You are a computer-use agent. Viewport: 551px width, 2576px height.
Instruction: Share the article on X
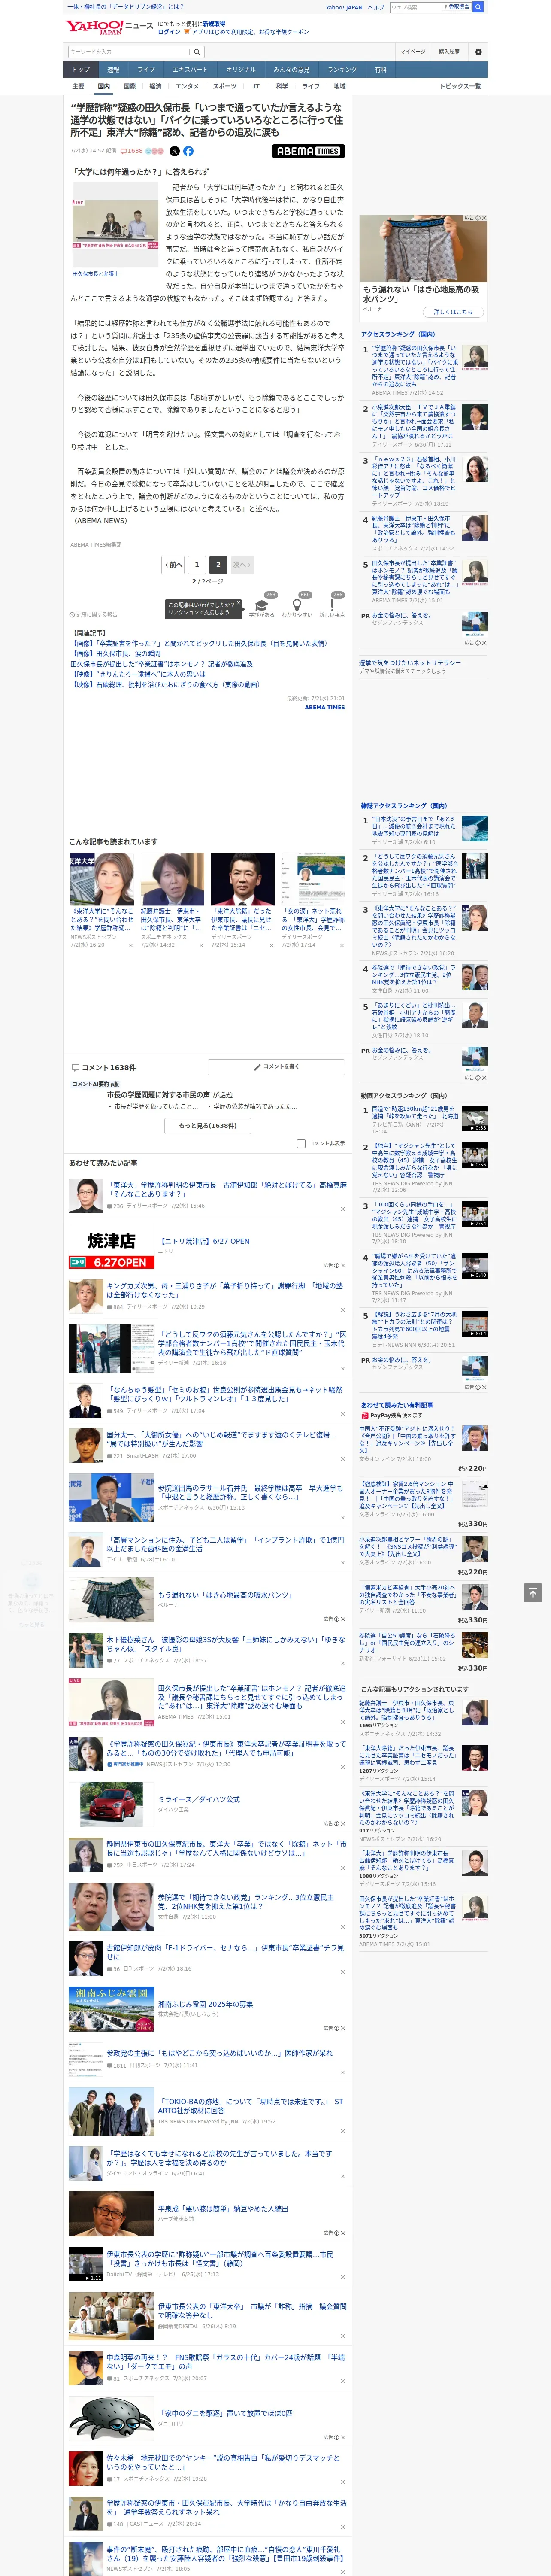174,151
